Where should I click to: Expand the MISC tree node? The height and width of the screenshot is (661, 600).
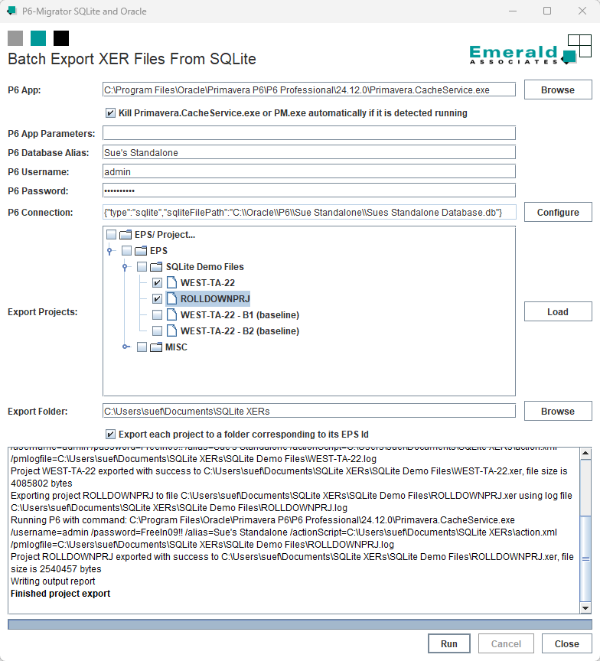click(125, 347)
